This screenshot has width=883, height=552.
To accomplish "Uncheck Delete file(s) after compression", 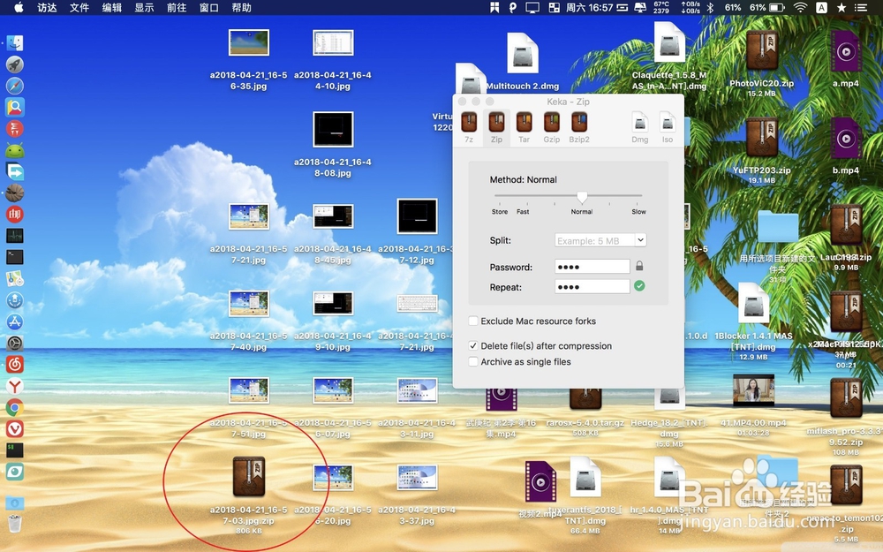I will pos(473,346).
